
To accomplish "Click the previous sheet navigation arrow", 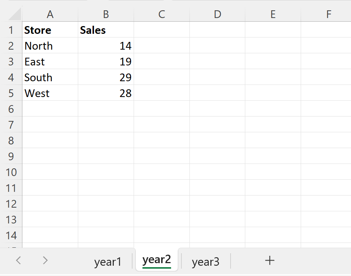I will [18, 260].
